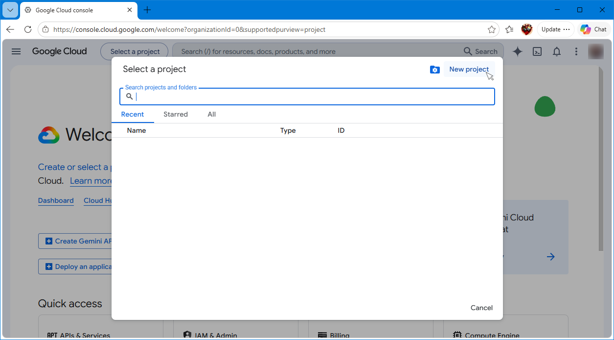Click the Deploy an application button
Screen dimensions: 614x340
[x=75, y=267]
